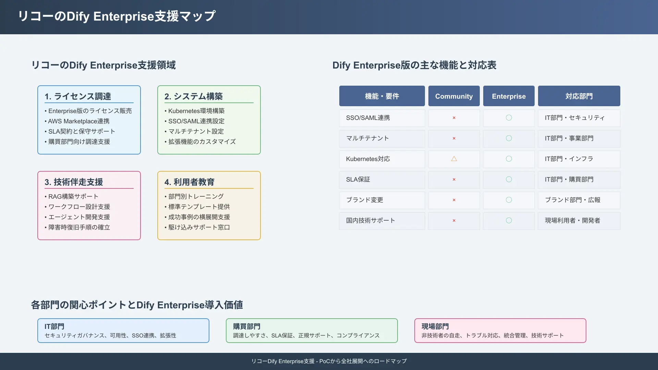
Task: Click the SLA契約と保守サポート bullet
Action: (x=80, y=132)
